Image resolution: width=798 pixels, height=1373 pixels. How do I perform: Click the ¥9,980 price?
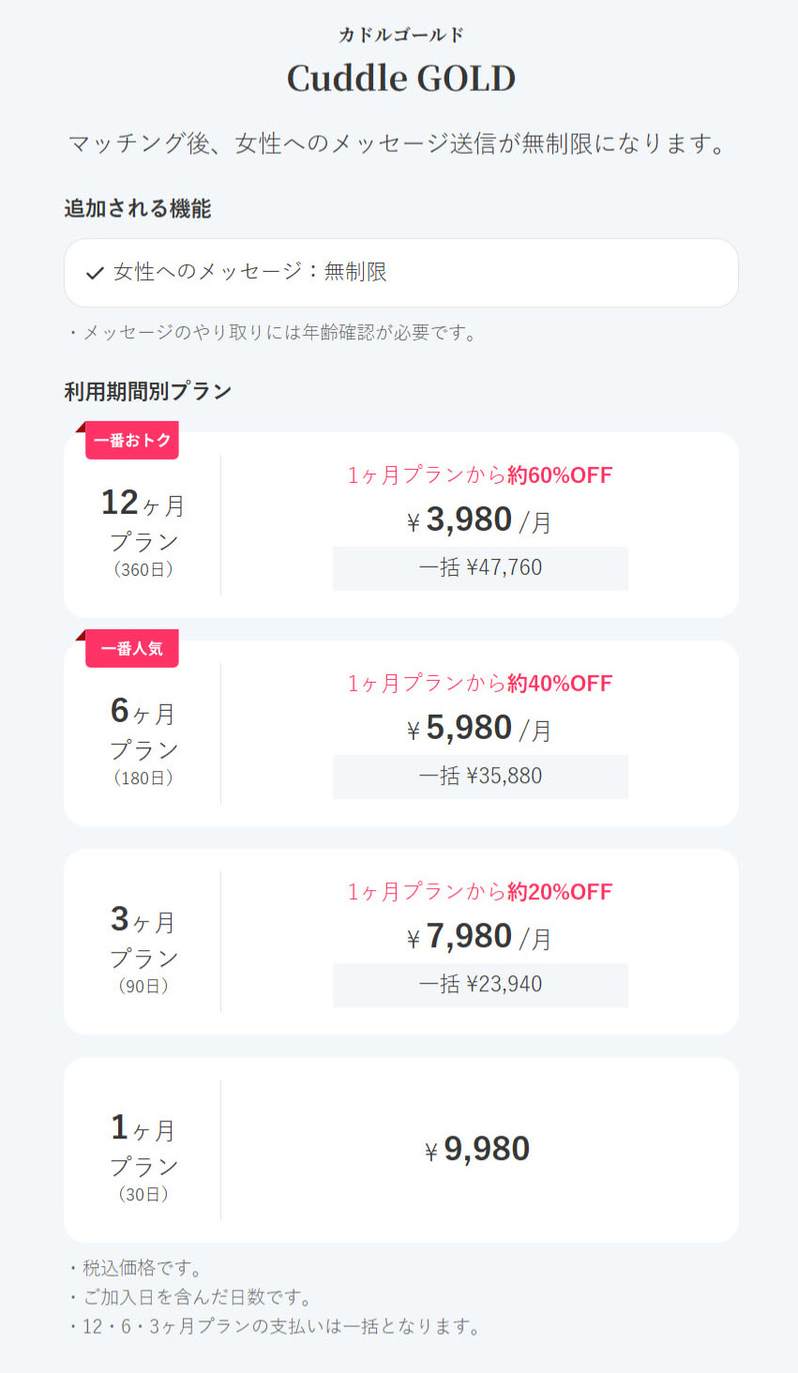point(478,1149)
